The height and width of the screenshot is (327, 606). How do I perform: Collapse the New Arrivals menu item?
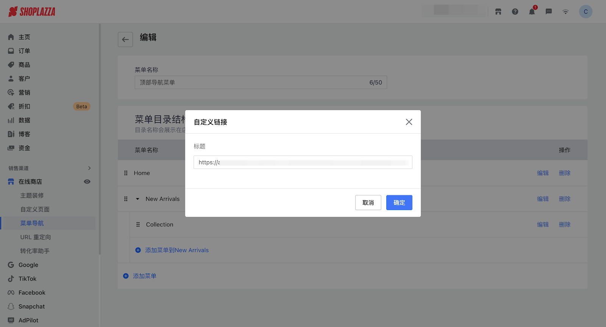pyautogui.click(x=137, y=199)
